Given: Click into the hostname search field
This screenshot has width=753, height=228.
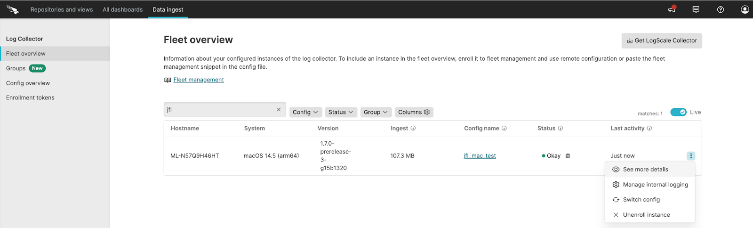Looking at the screenshot, I should click(x=219, y=110).
